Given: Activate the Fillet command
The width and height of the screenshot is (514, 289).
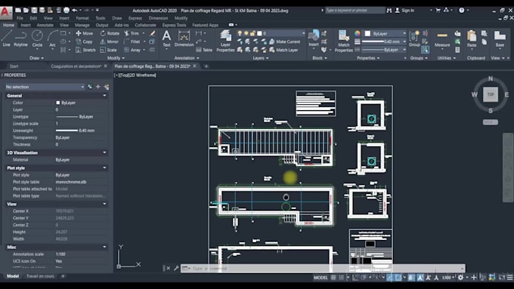Looking at the screenshot, I should [132, 42].
